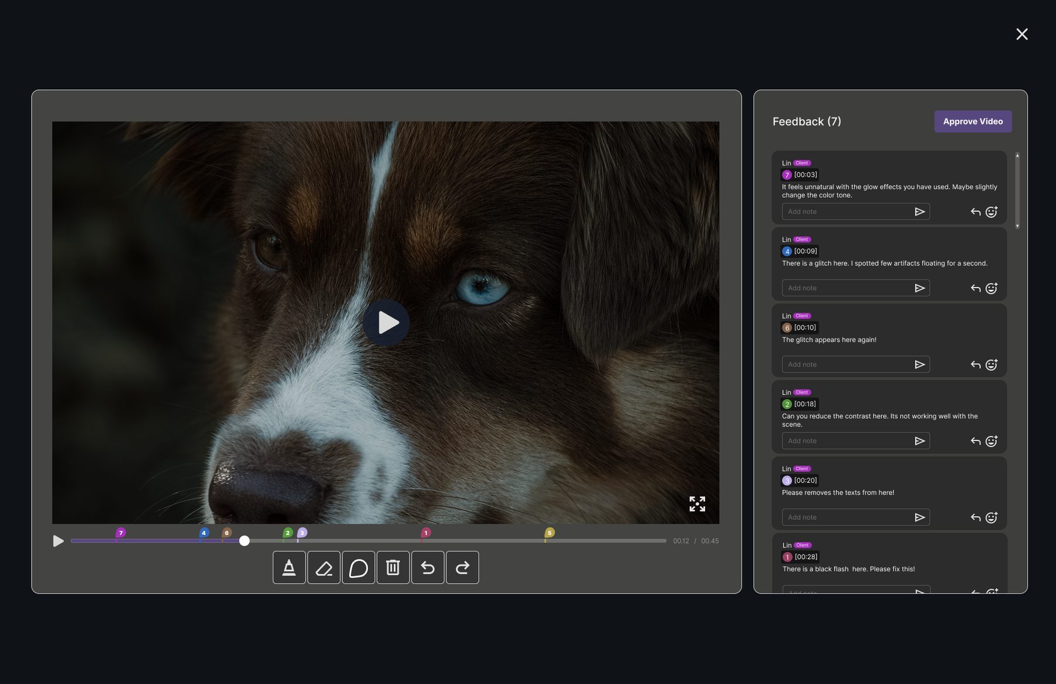Reply to the 00:09 glitch comment
This screenshot has width=1056, height=684.
976,288
